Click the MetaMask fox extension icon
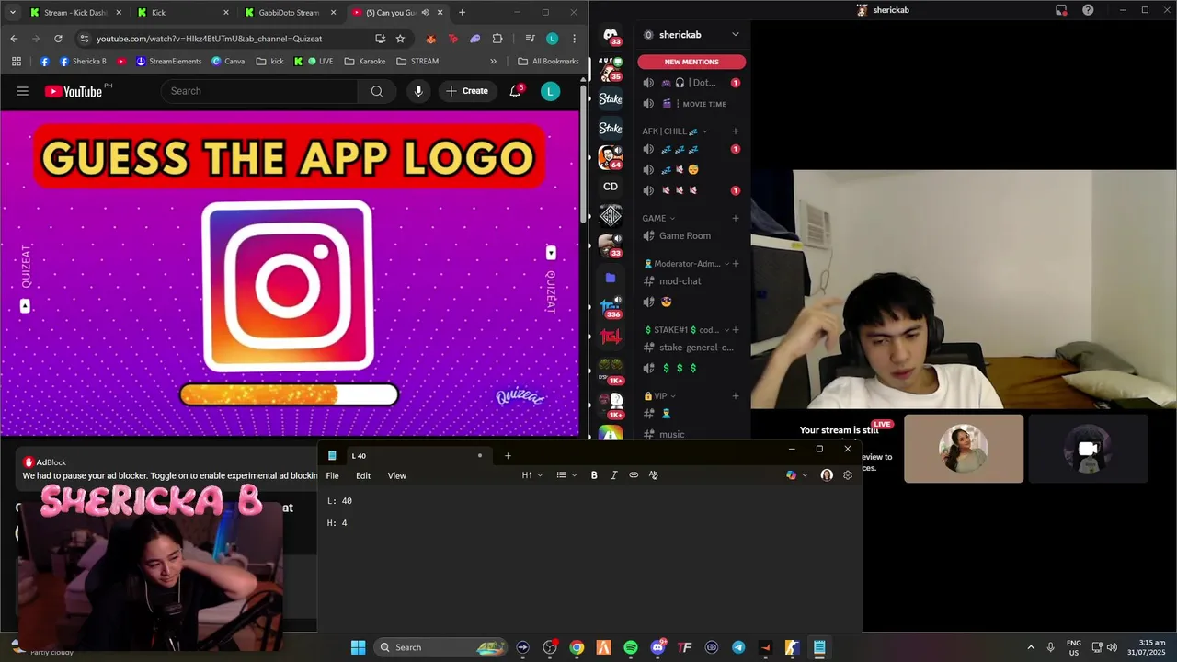Screen dimensions: 1177x662 click(x=430, y=39)
